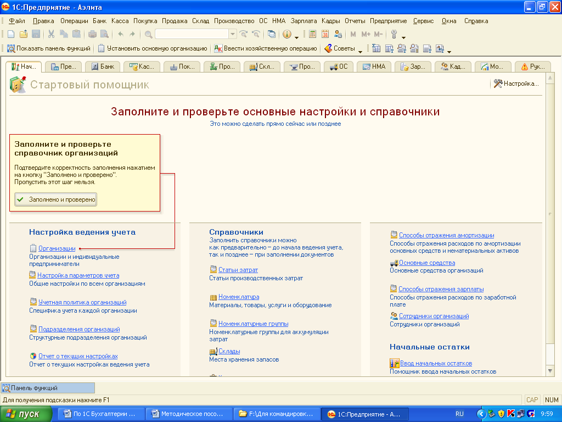This screenshot has height=422, width=562.
Task: Click the toolbar search input field
Action: (x=192, y=34)
